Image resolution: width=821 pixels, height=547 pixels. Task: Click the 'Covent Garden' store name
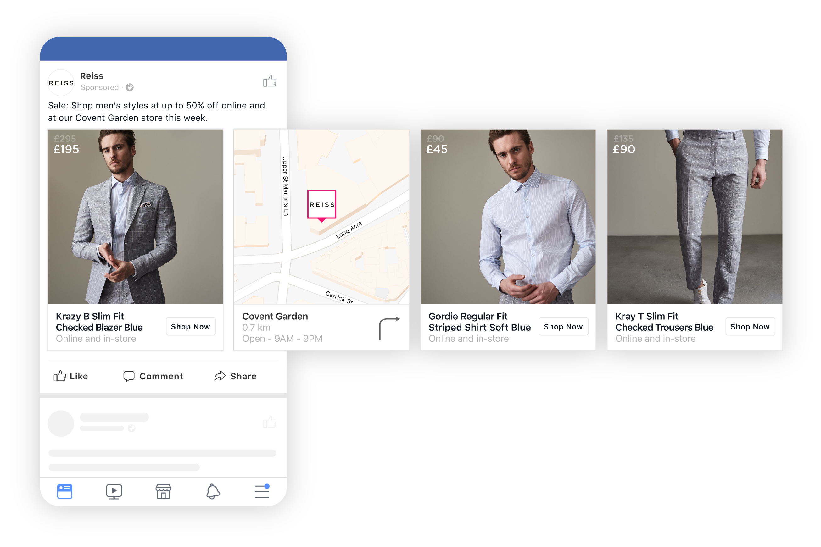click(x=275, y=316)
